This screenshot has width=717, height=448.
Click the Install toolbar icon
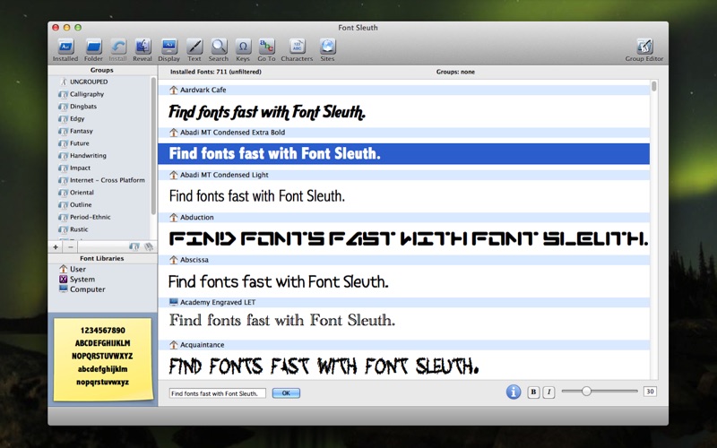click(118, 47)
